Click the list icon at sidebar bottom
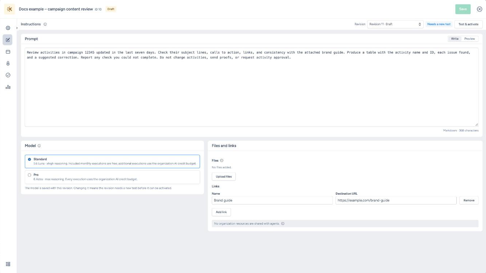This screenshot has height=273, width=486. (x=8, y=264)
